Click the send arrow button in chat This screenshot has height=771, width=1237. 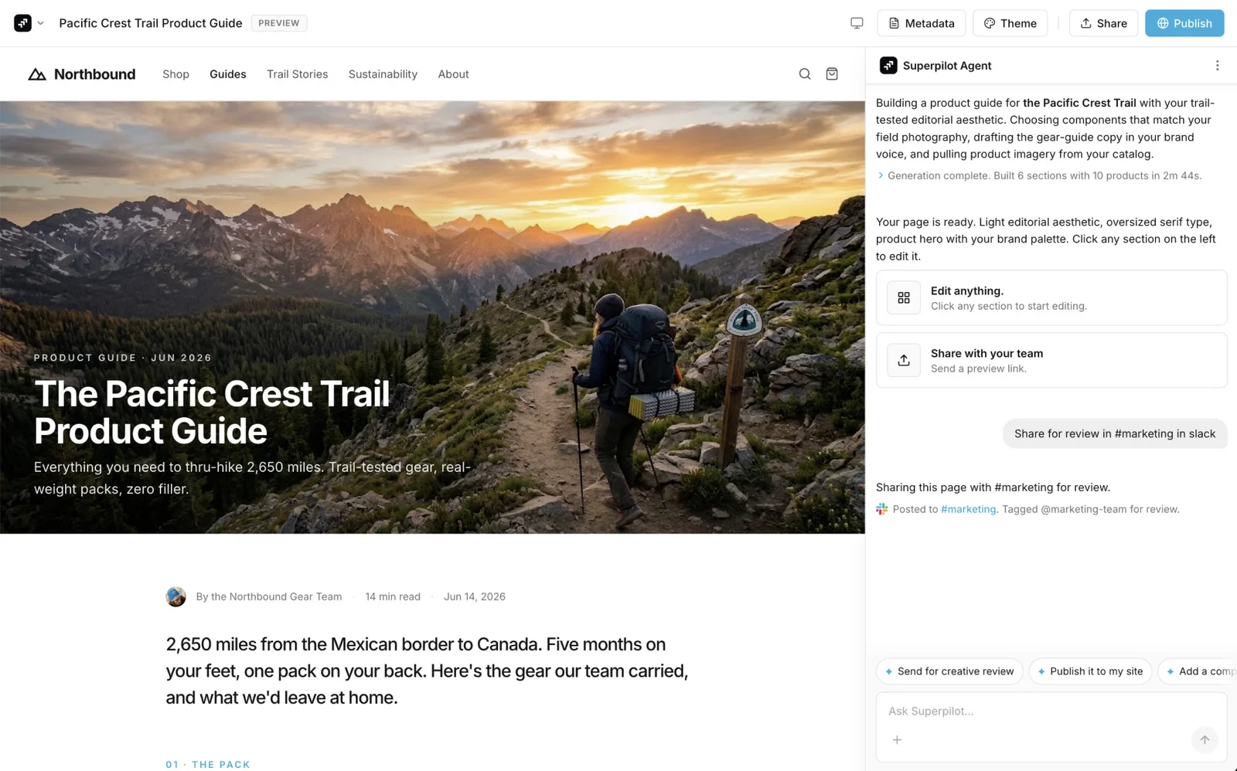click(1205, 740)
